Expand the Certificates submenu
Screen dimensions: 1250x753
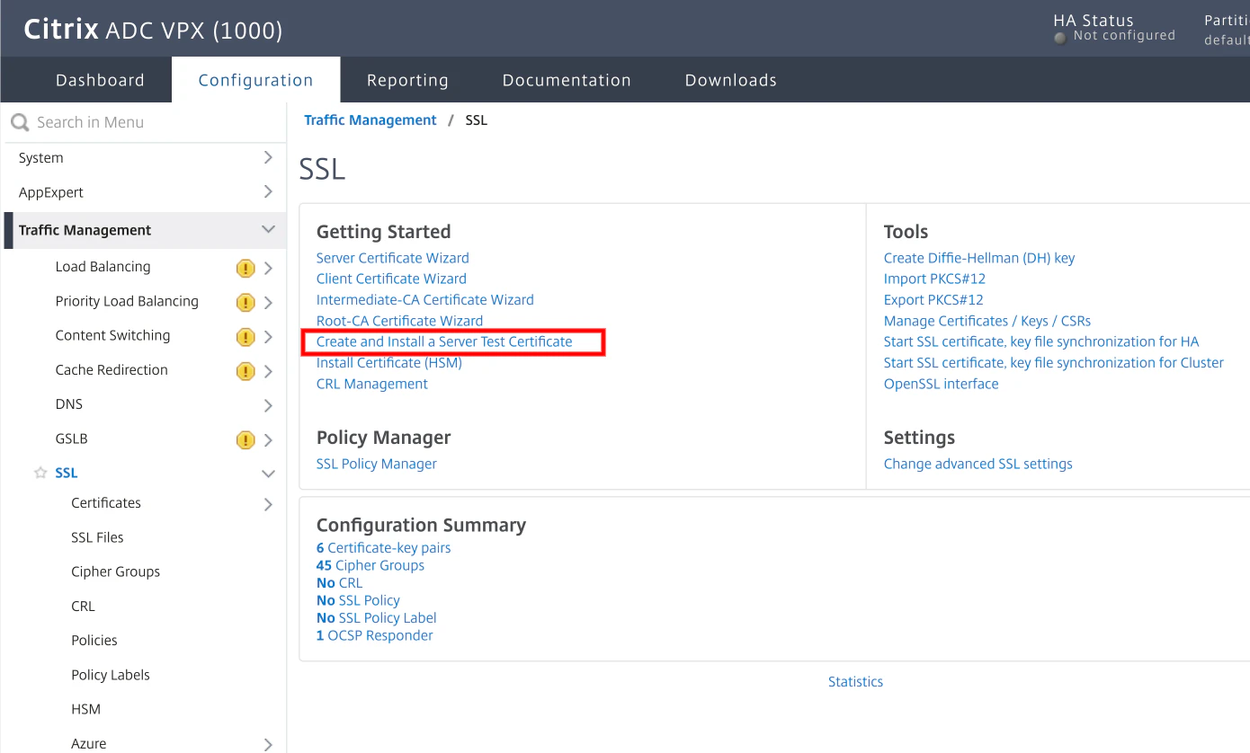(x=267, y=504)
